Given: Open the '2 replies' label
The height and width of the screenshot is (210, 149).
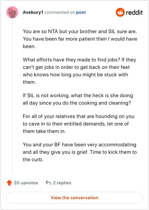Looking at the screenshot, I should point(62,183).
